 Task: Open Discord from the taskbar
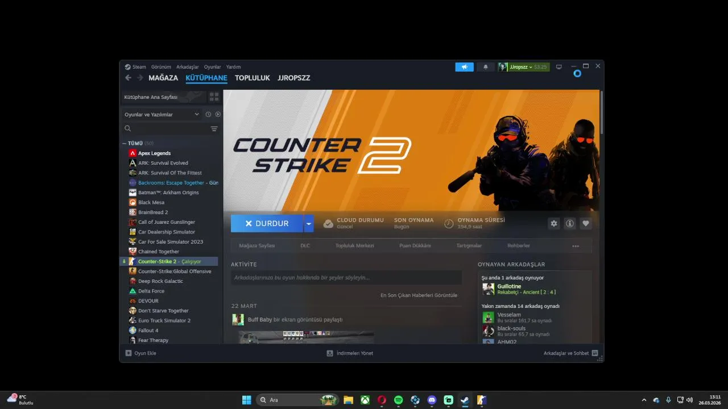point(432,400)
